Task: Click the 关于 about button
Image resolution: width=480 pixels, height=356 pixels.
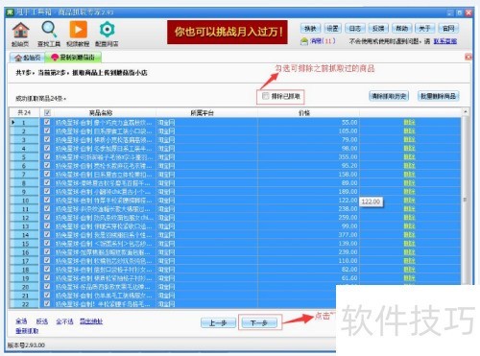Action: pos(424,28)
